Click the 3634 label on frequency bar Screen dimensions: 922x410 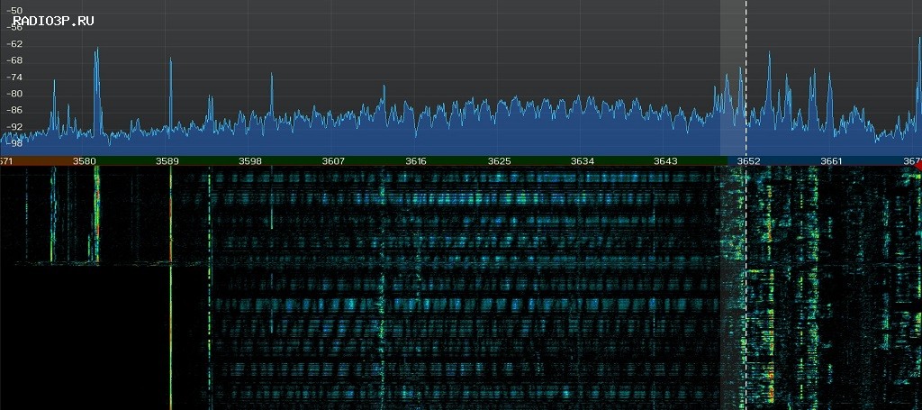tap(583, 161)
